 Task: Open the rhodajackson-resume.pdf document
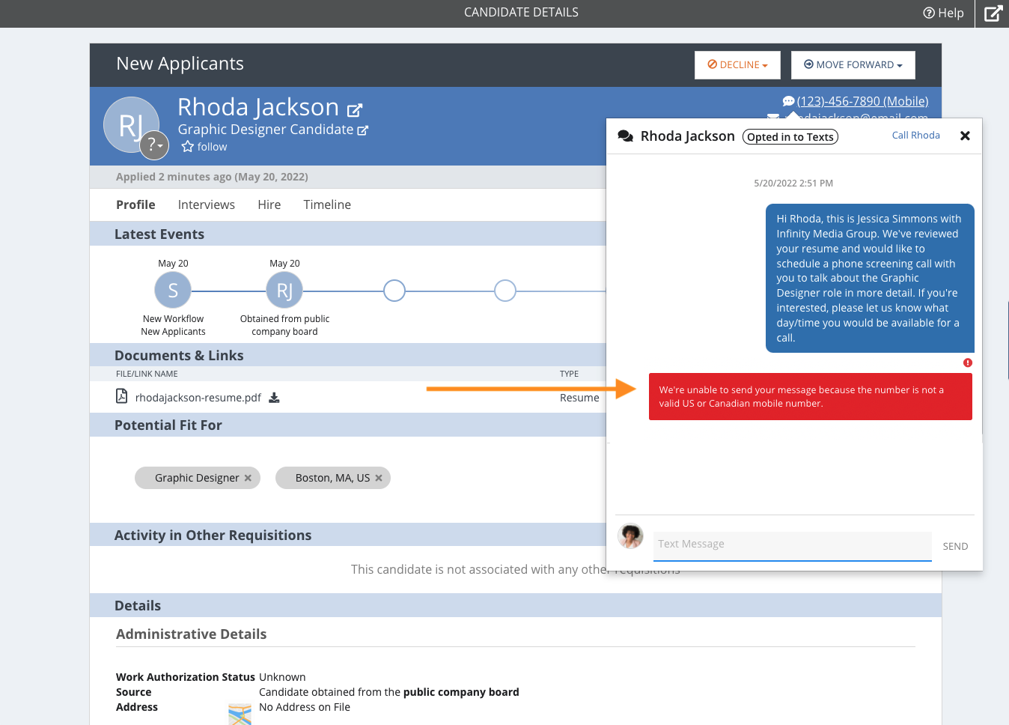pyautogui.click(x=198, y=398)
